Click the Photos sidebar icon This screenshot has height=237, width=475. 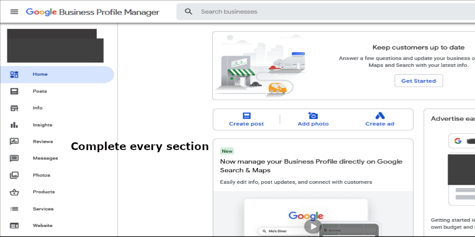(x=14, y=175)
